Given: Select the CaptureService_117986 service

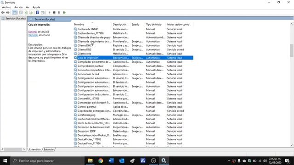Looking at the screenshot, I should [90, 33].
